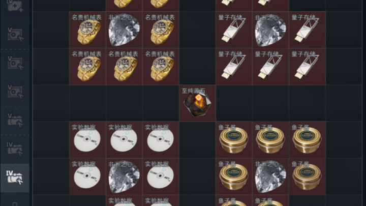Click empty slot directly above 至纯源石
366x206 pixels.
pyautogui.click(x=197, y=67)
